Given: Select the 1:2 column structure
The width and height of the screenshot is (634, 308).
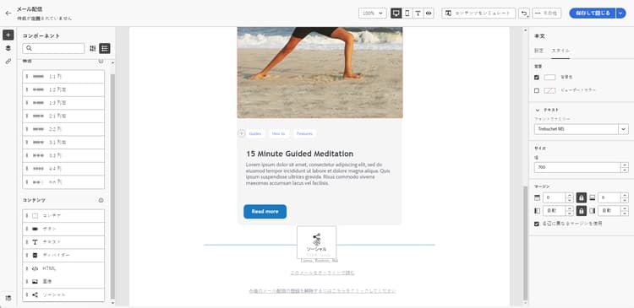Looking at the screenshot, I should pyautogui.click(x=63, y=89).
